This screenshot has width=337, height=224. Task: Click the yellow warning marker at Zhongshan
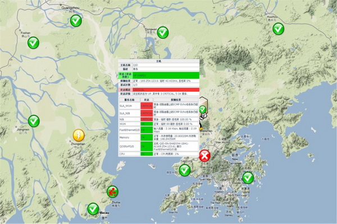tap(79, 136)
